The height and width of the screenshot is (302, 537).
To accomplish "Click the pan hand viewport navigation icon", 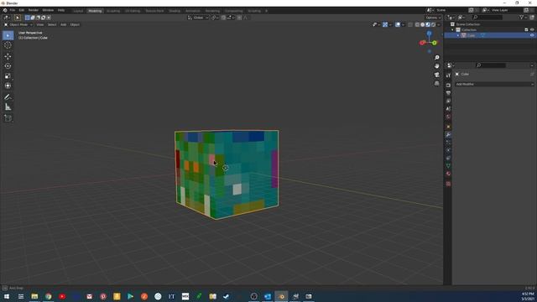I will point(436,66).
